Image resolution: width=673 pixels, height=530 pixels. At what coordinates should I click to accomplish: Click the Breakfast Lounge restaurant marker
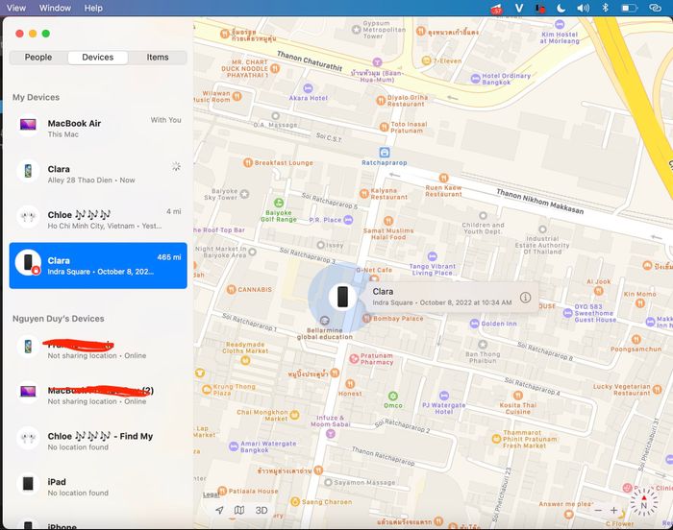[248, 162]
